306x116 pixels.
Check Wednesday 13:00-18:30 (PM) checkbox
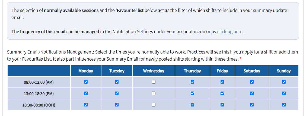154,93
